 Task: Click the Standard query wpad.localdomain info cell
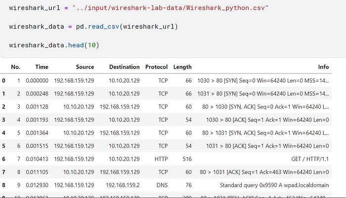[x=274, y=185]
